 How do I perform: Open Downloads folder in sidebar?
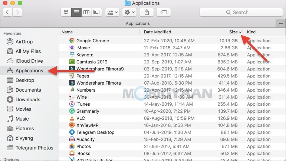tap(23, 99)
